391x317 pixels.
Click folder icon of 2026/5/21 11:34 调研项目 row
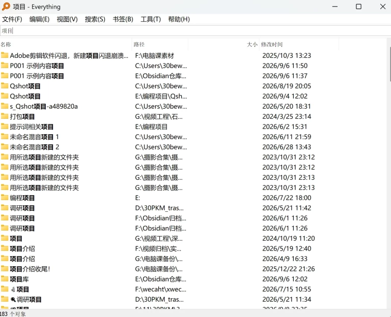tap(5, 299)
